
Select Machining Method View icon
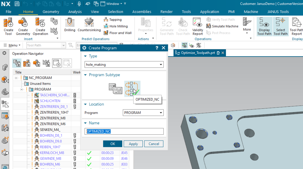[x=46, y=63]
